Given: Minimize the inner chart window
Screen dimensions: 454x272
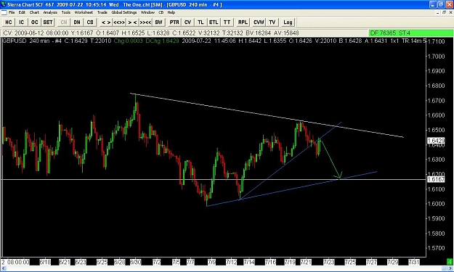Looking at the screenshot, I should (438, 12).
